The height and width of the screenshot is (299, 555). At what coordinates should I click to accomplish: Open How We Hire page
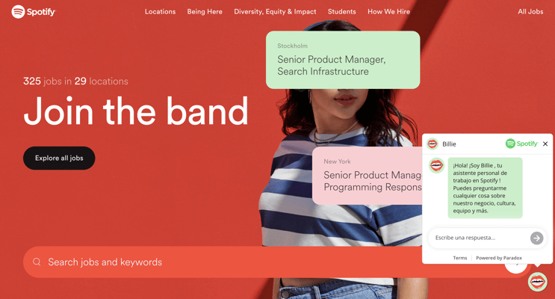(x=388, y=12)
